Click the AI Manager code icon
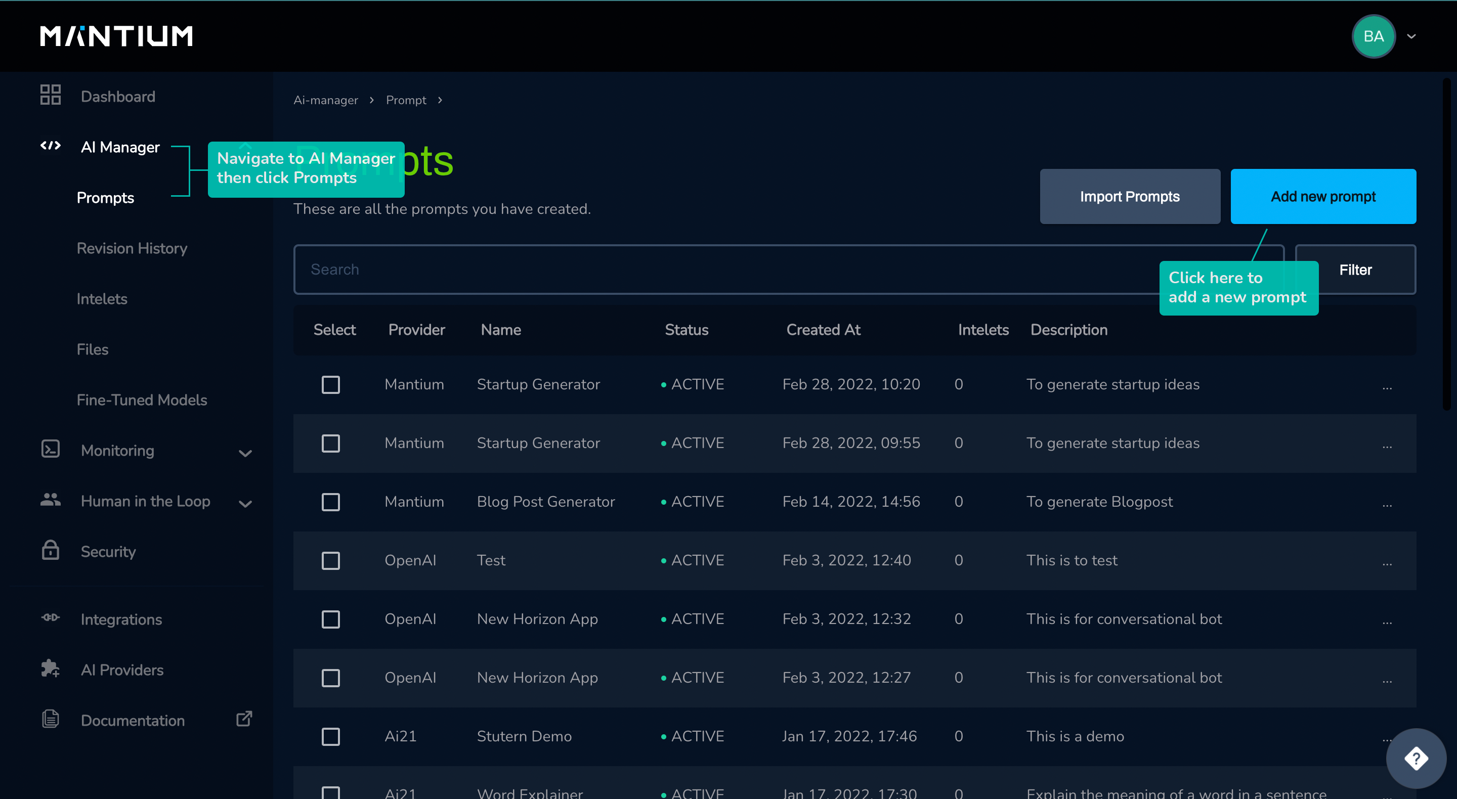 [x=51, y=146]
